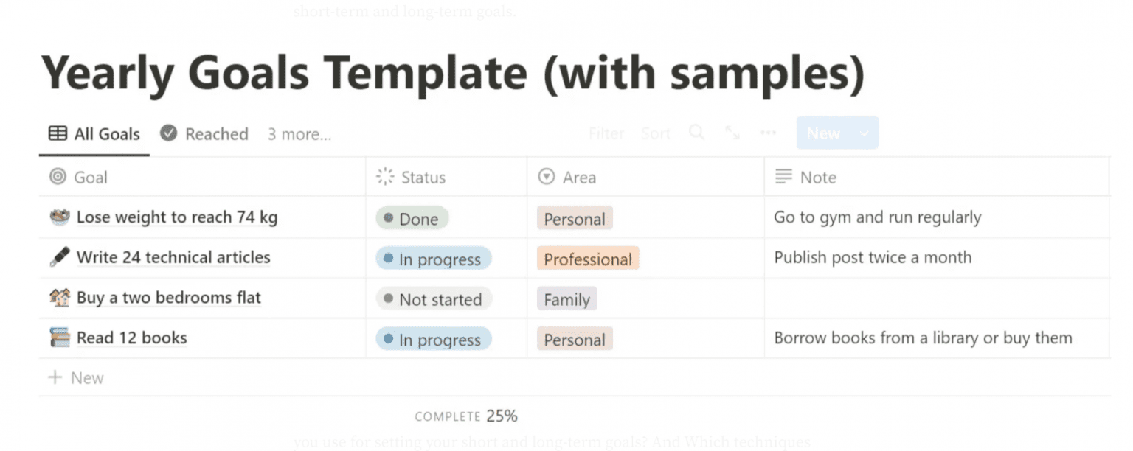Open the three-dot more options menu

click(768, 133)
